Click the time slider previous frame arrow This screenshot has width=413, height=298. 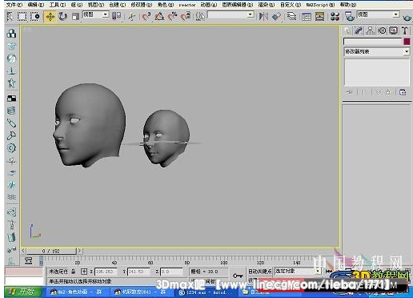click(23, 251)
